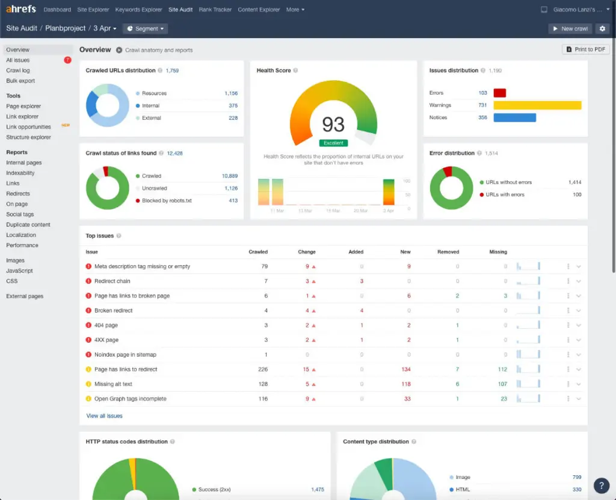The height and width of the screenshot is (500, 616).
Task: Open the help question mark bubble
Action: [x=601, y=486]
